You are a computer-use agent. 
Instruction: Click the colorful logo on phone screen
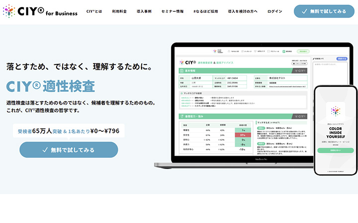pyautogui.click(x=336, y=111)
